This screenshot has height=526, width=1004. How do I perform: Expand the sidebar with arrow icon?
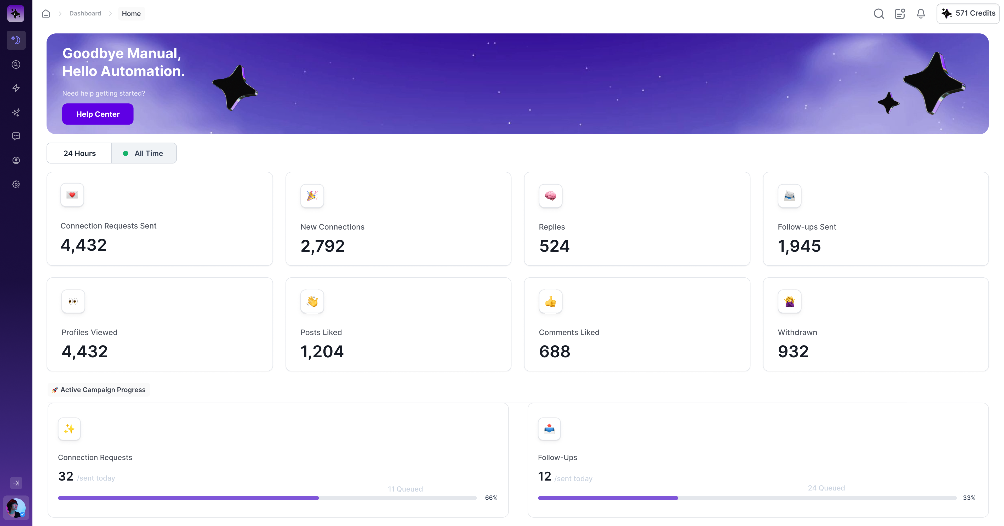coord(16,483)
